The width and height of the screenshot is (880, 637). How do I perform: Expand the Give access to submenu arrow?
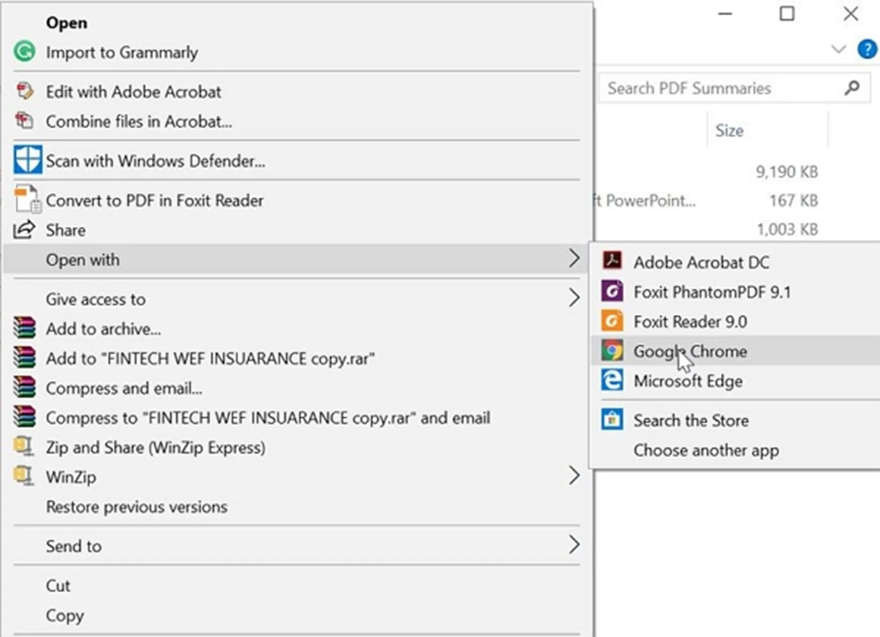click(x=574, y=298)
